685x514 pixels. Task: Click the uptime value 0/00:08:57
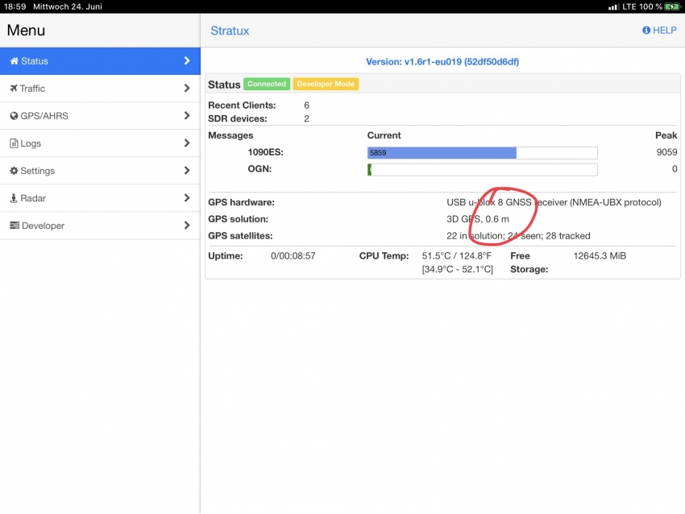pyautogui.click(x=293, y=256)
